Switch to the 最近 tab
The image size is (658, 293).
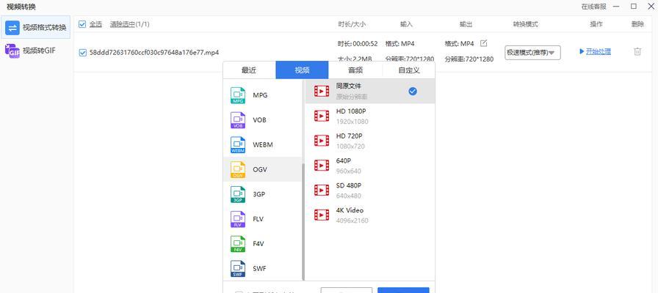[249, 70]
